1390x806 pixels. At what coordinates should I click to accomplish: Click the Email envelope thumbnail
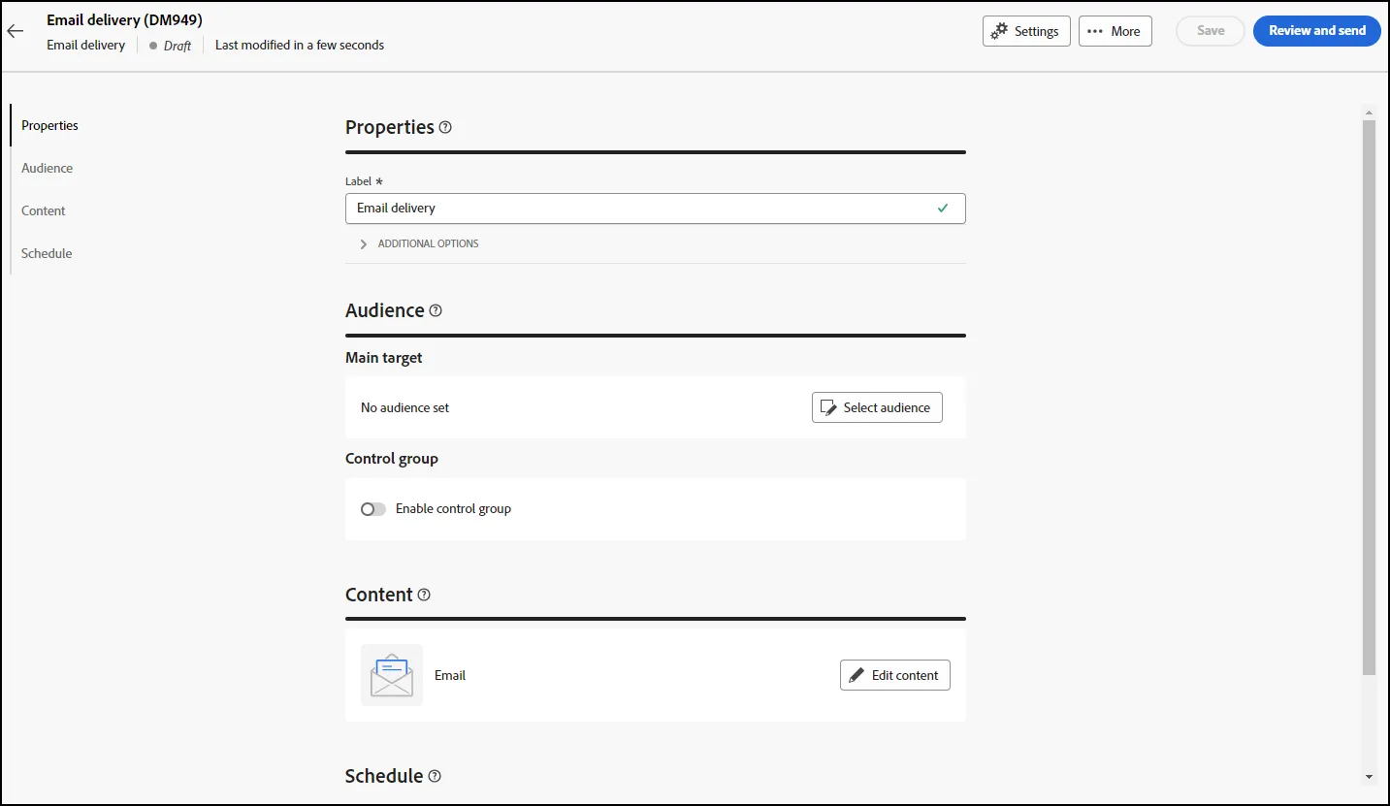coord(392,675)
